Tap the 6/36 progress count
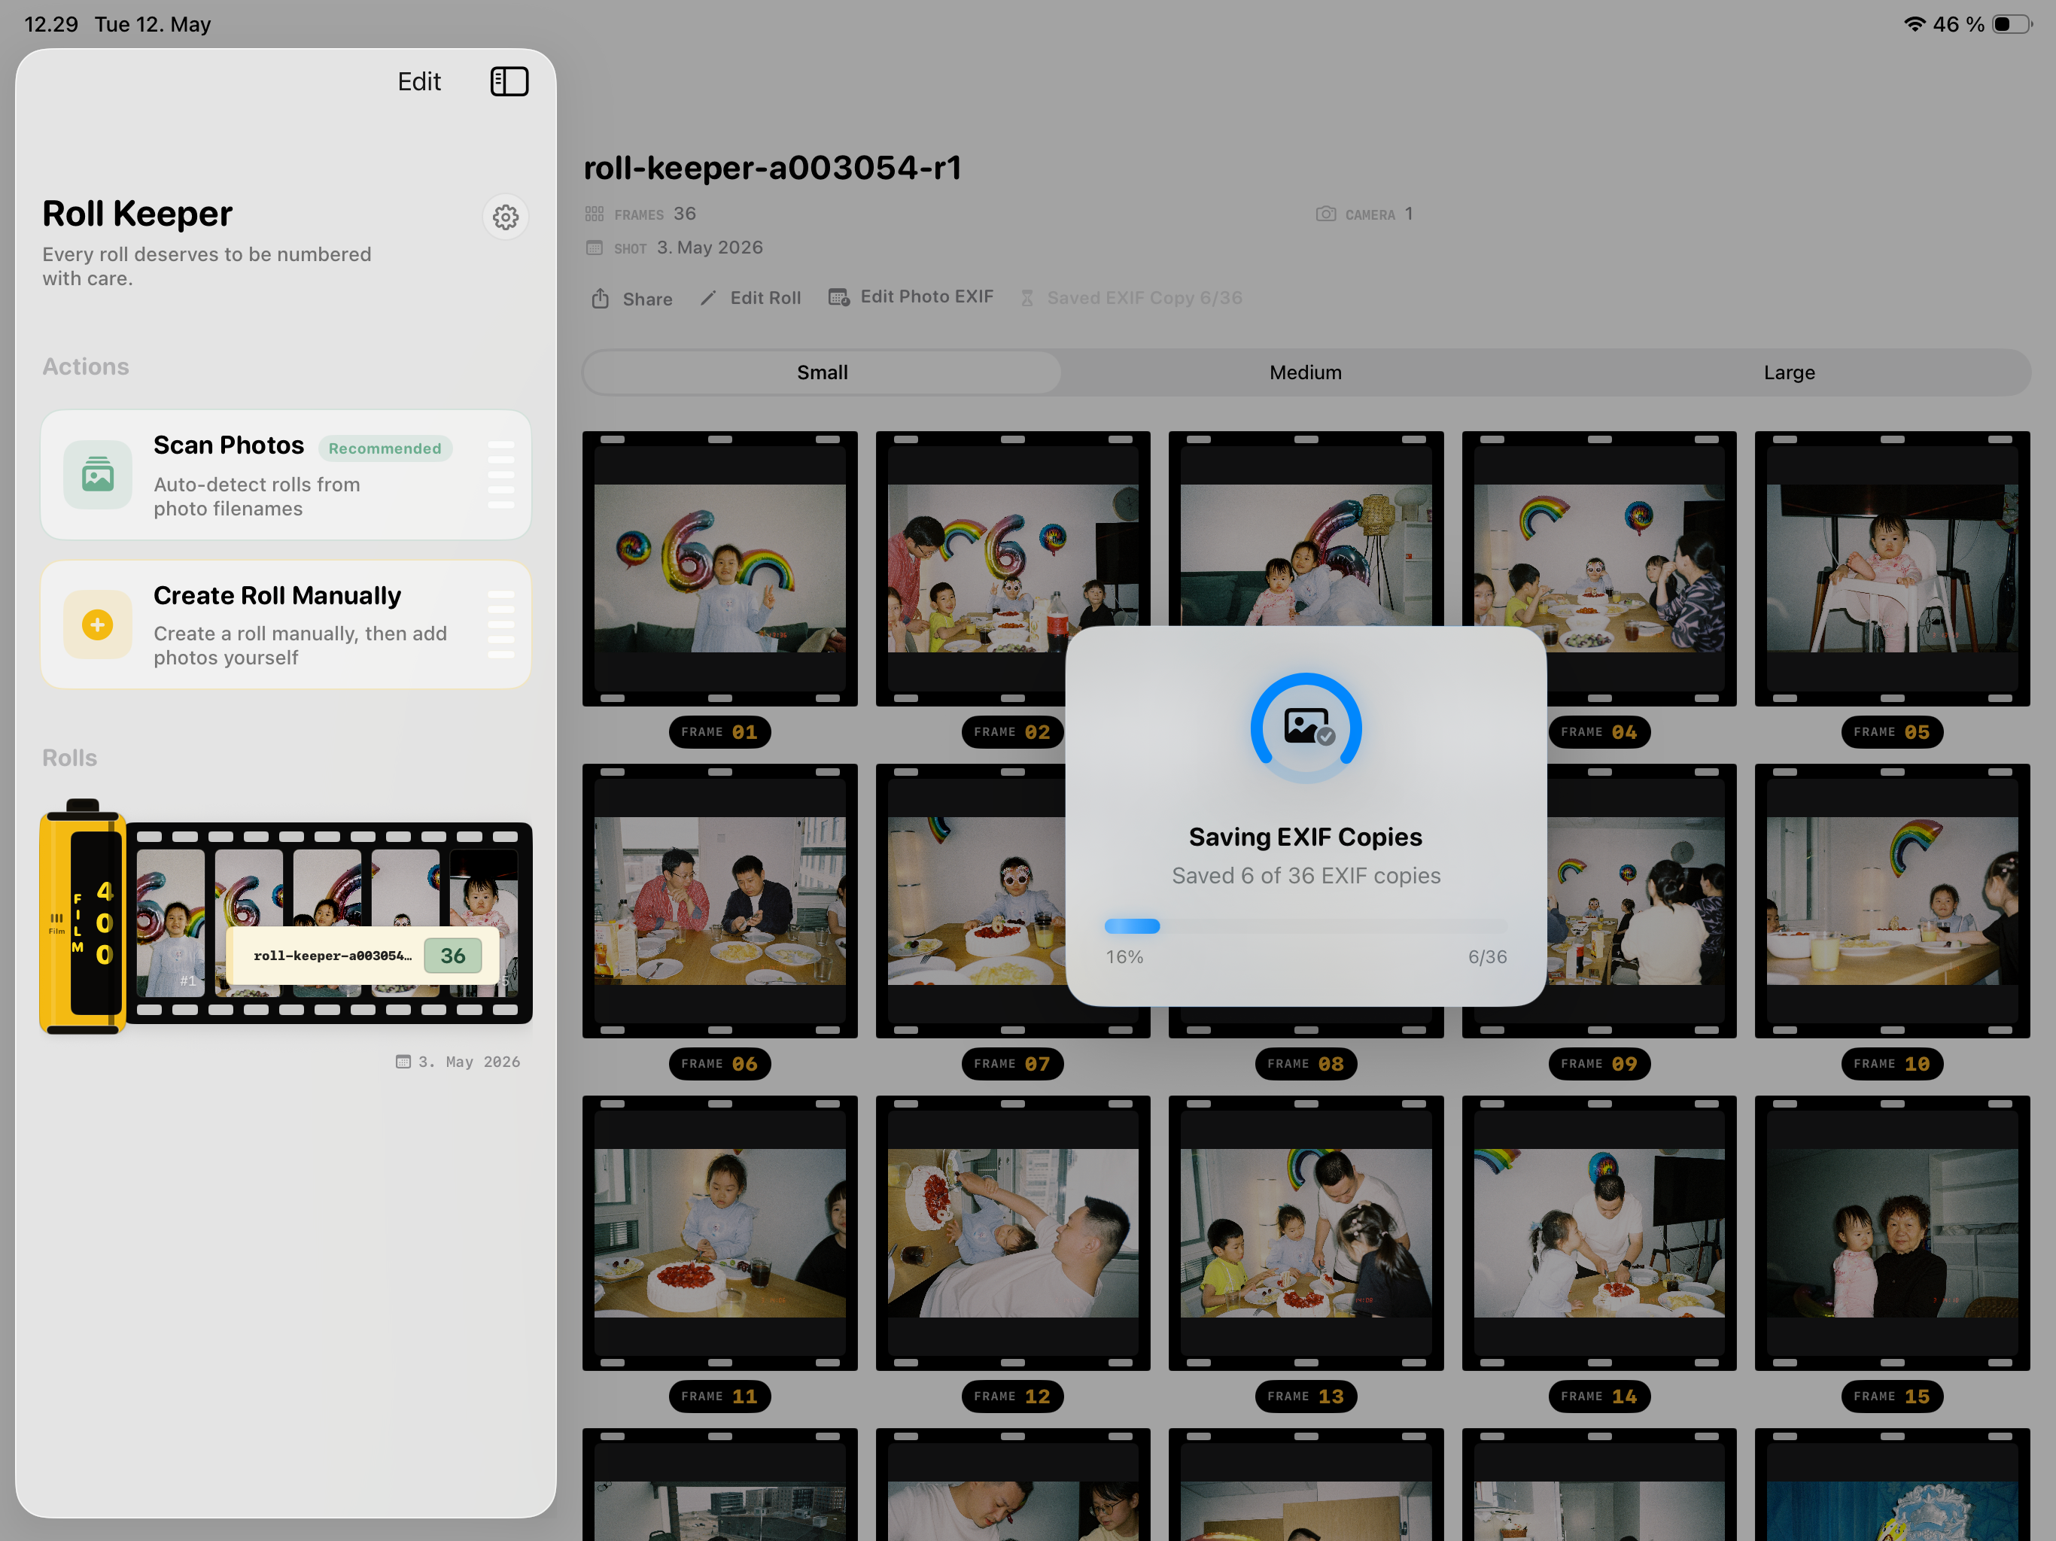Screen dimensions: 2056x1541 point(1487,957)
